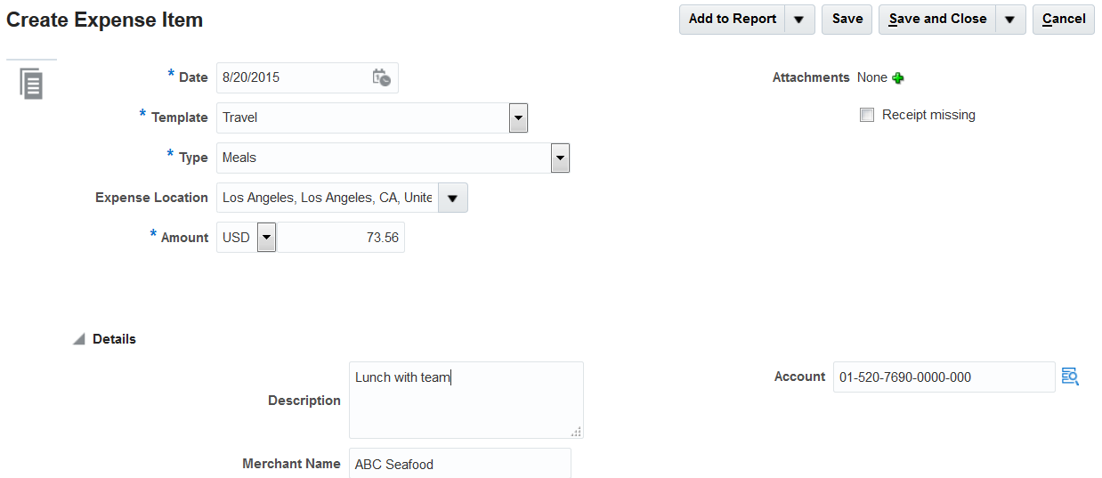Click the expense item document icon

pyautogui.click(x=32, y=84)
